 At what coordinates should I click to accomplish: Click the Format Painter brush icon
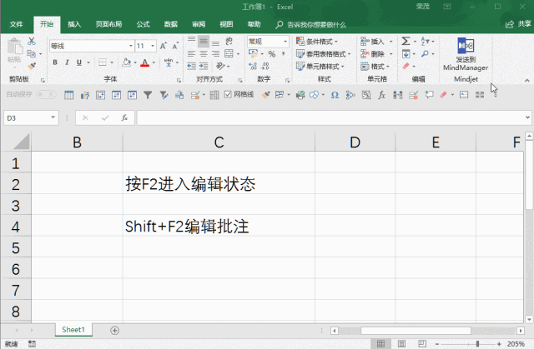pos(33,65)
